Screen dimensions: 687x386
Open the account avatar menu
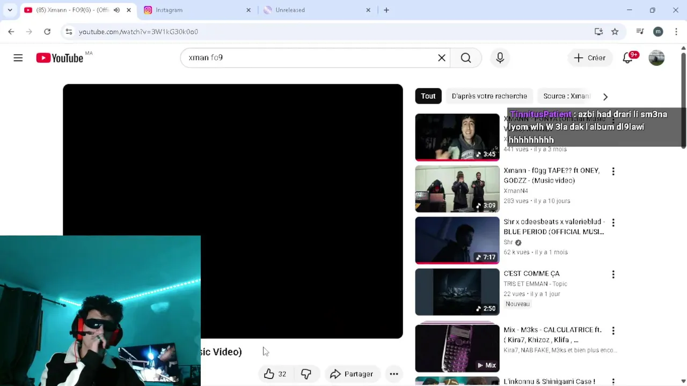tap(656, 58)
